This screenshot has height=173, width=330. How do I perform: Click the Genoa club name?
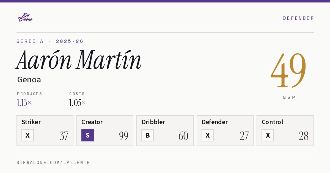[29, 80]
